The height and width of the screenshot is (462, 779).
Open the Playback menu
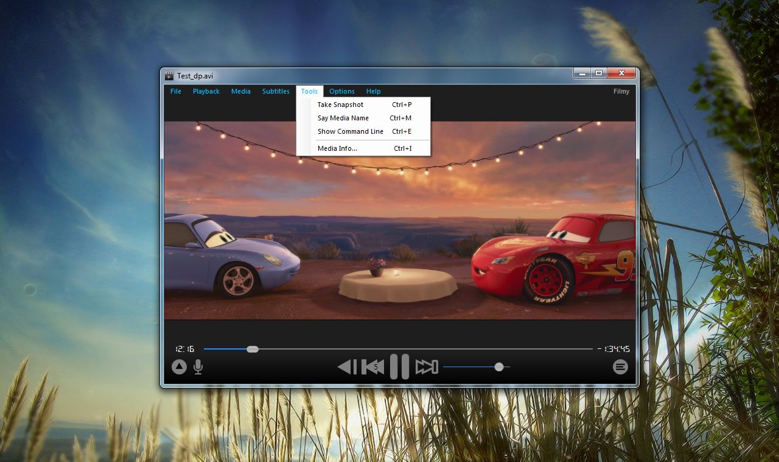pos(206,91)
